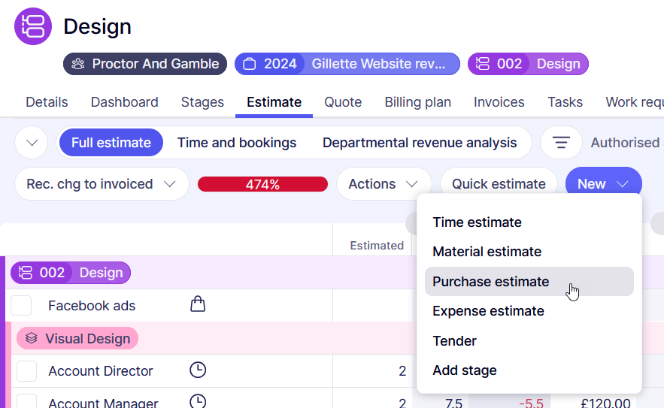Click the clock icon next to Account Manager

[198, 402]
